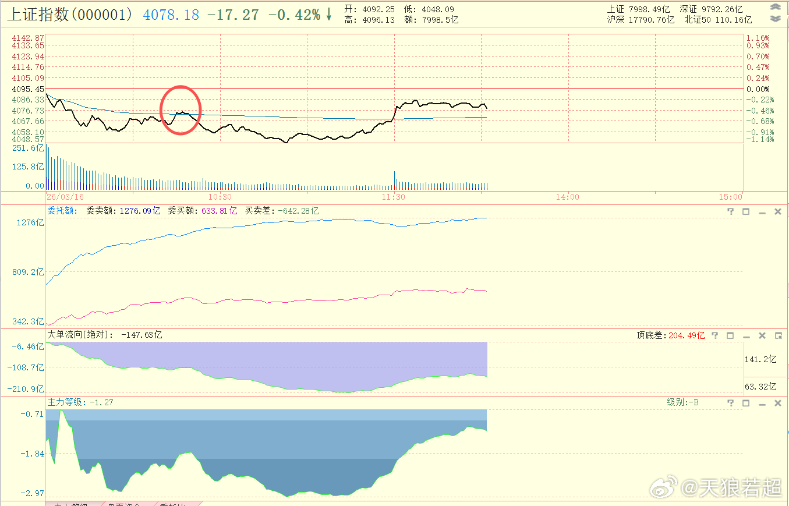Click the 大单流向[绝对] panel title
The image size is (789, 506).
pos(79,335)
